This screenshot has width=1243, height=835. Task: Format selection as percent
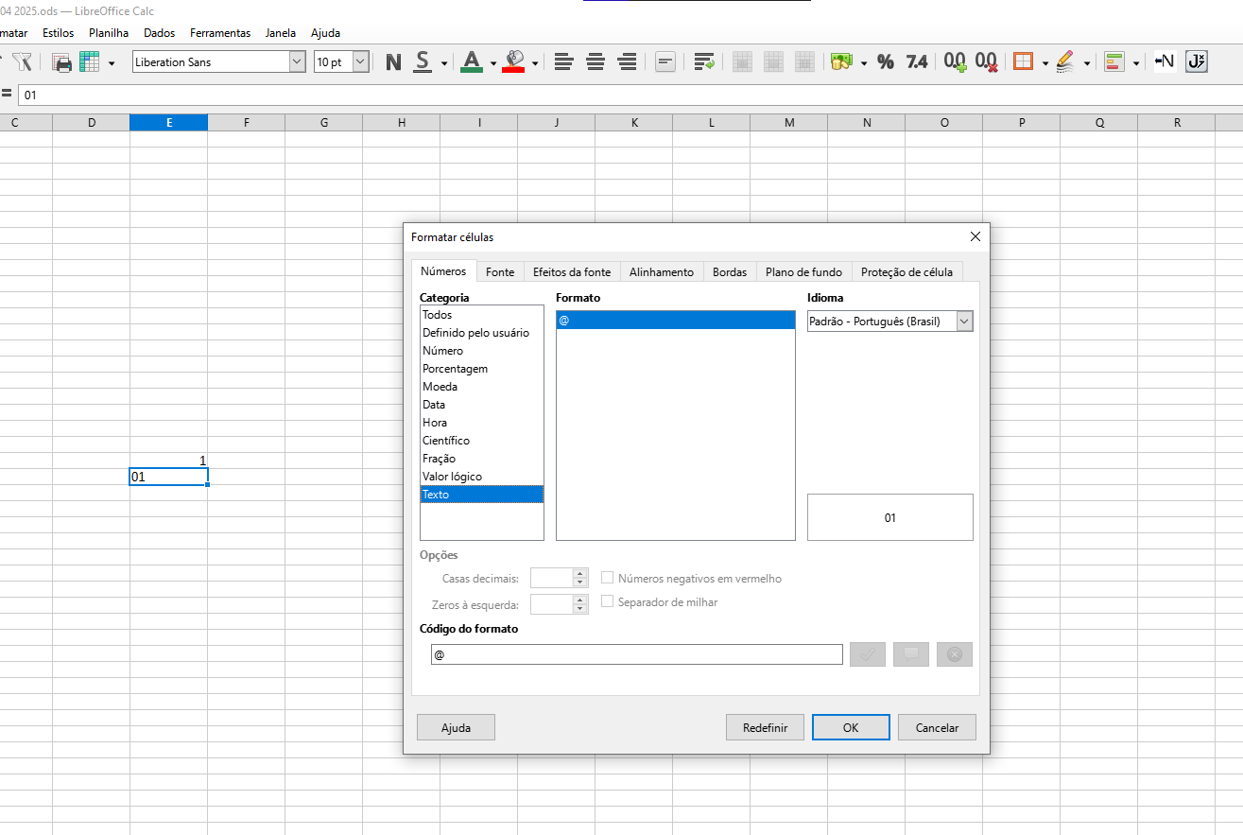coord(886,62)
